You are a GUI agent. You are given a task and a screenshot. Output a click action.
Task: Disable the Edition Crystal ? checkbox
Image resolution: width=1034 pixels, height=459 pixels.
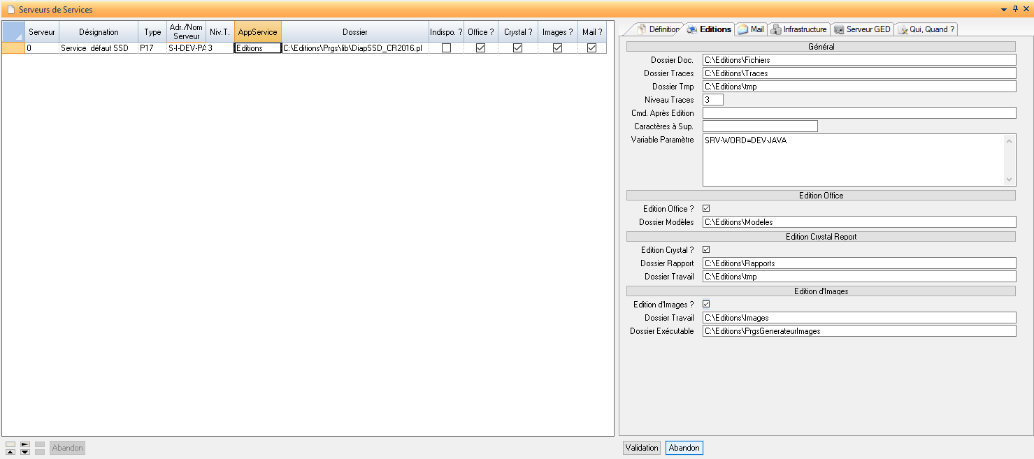[706, 250]
